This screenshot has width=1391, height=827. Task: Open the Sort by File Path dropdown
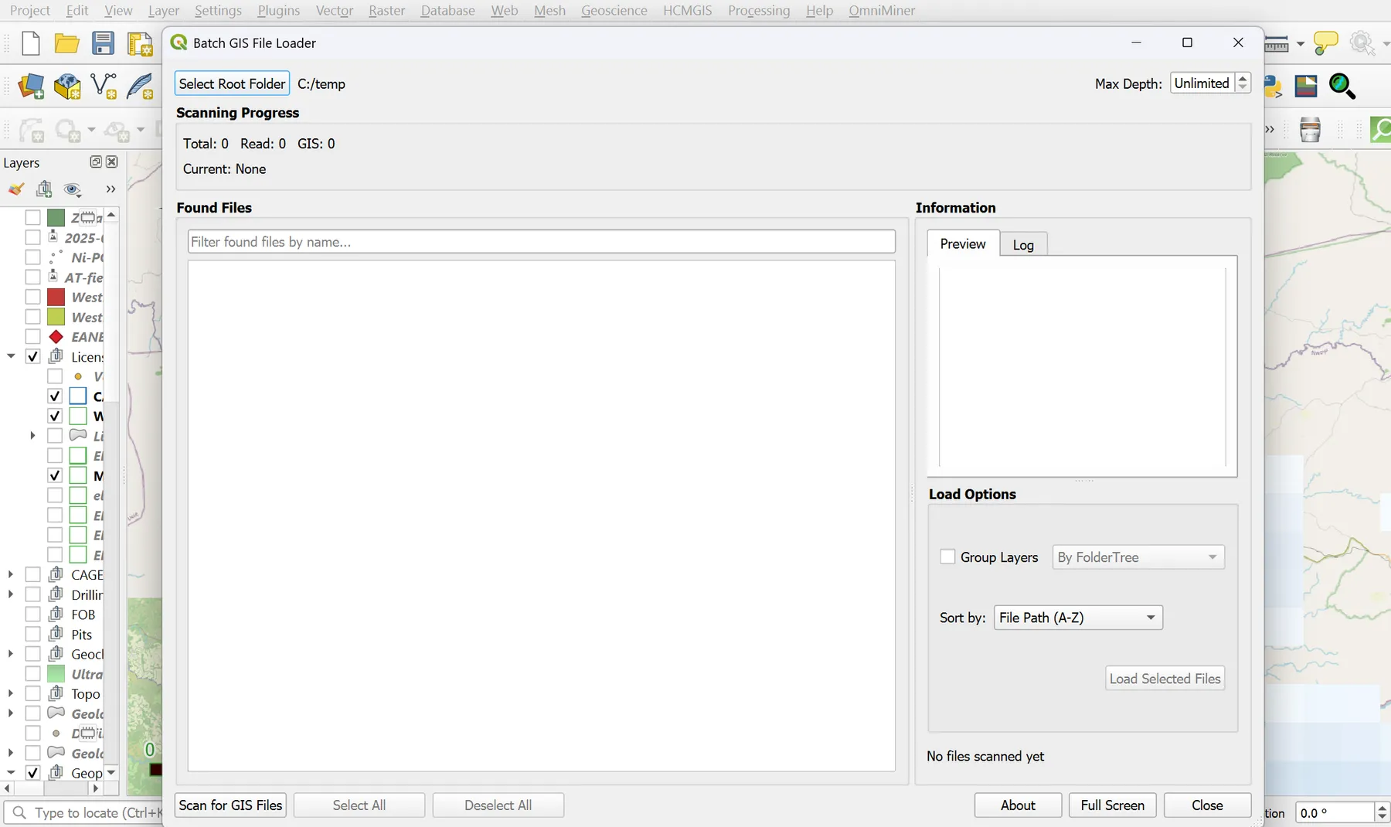click(1078, 618)
